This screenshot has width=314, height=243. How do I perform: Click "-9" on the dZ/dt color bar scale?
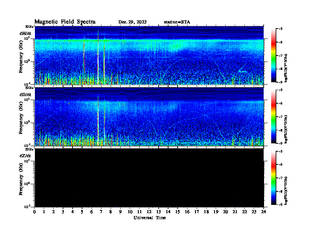pos(281,204)
